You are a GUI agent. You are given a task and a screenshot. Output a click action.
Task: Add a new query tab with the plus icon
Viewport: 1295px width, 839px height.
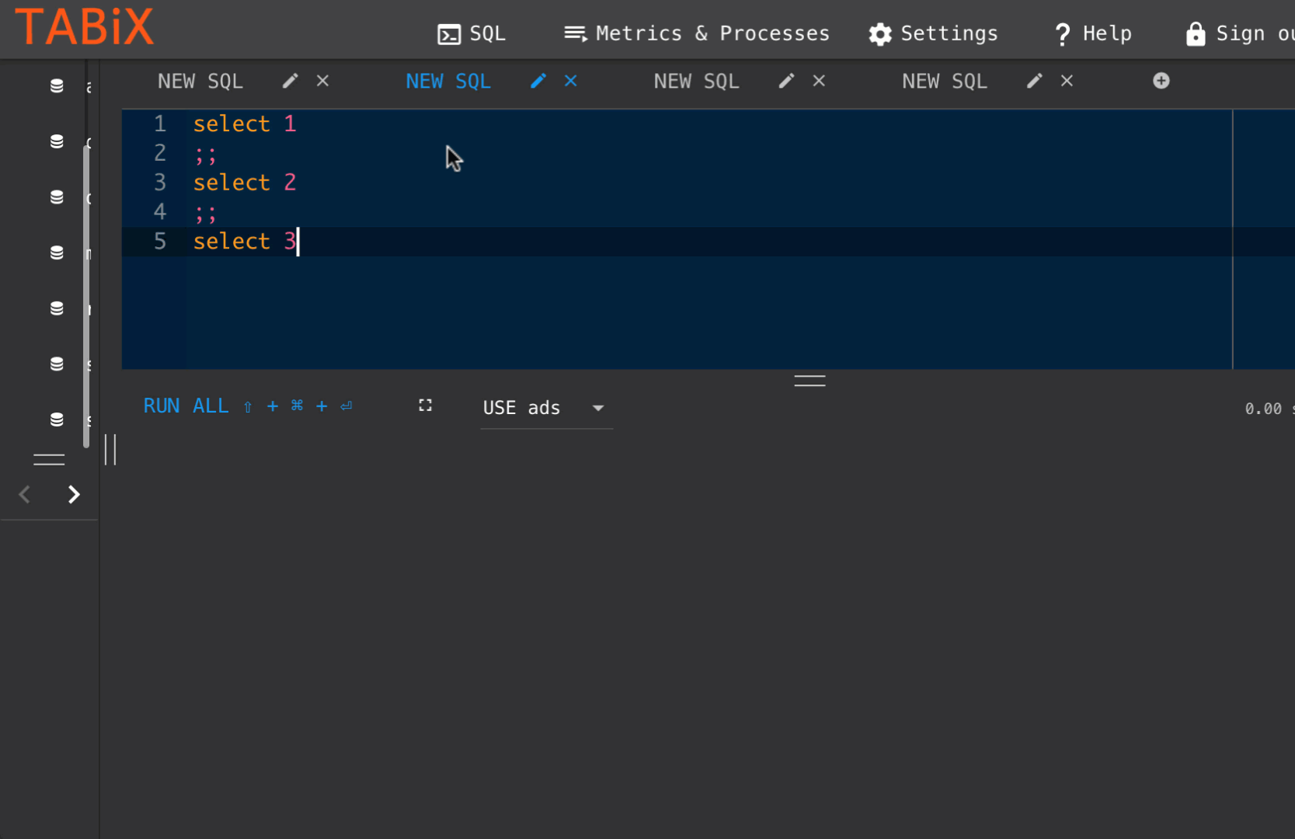1161,80
